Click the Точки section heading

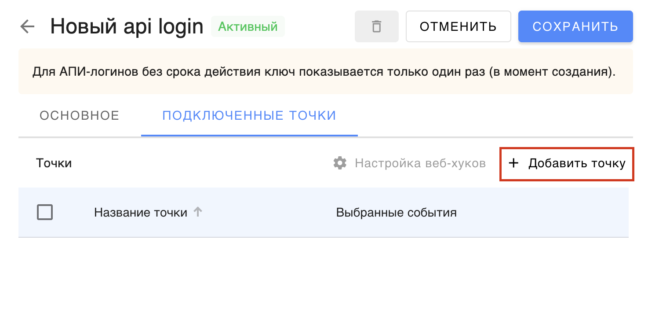[54, 163]
